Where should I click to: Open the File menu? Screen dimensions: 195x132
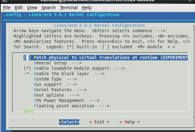point(7,8)
